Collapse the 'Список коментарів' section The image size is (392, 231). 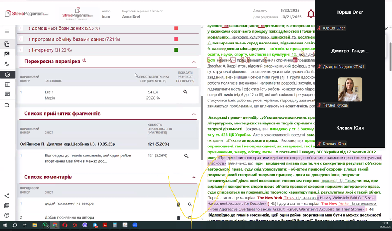pyautogui.click(x=194, y=177)
